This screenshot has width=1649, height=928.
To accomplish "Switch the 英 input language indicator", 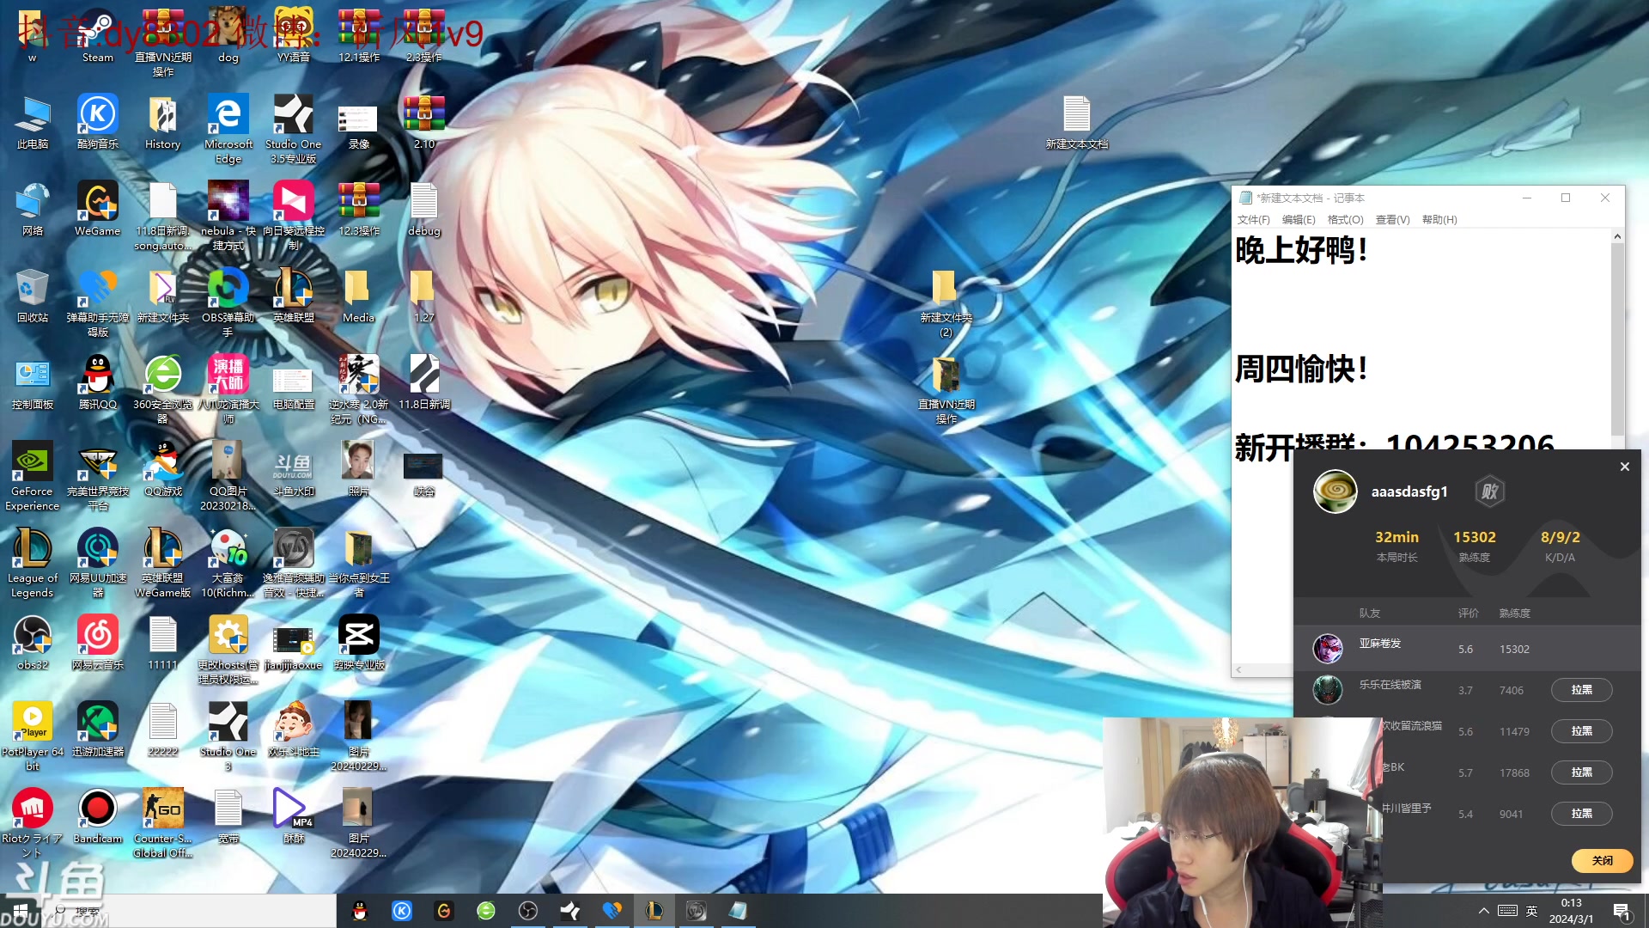I will click(x=1531, y=911).
